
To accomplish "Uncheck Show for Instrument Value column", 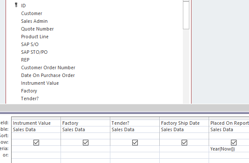I will (36, 142).
